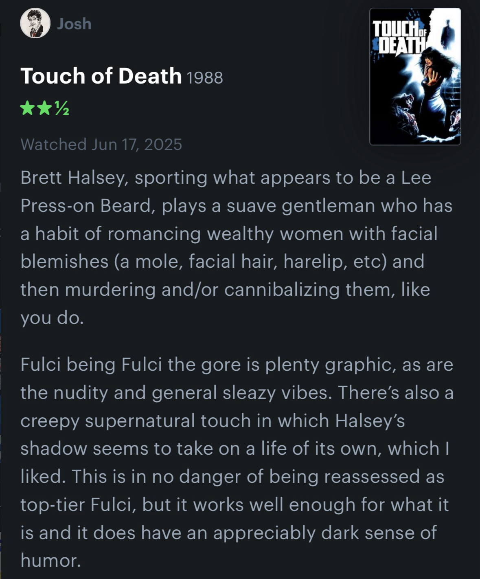
Task: Click the half-star rating symbol
Action: pos(61,109)
